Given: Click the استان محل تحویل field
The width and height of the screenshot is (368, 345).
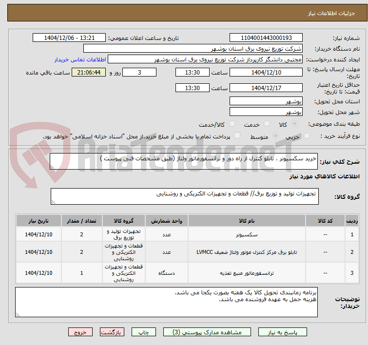Looking at the screenshot, I should [x=266, y=101].
